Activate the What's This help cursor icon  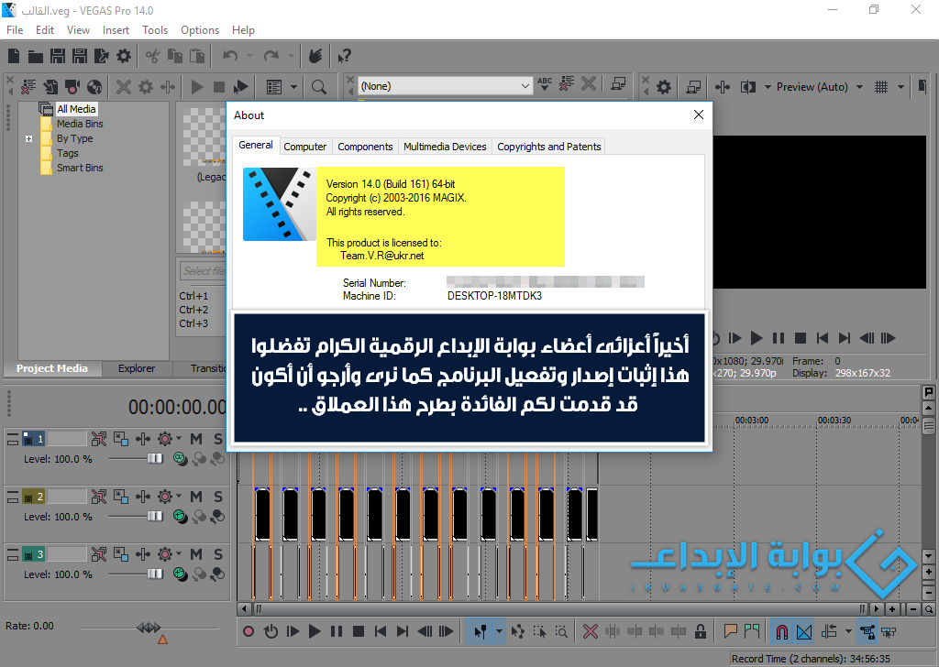pyautogui.click(x=345, y=56)
